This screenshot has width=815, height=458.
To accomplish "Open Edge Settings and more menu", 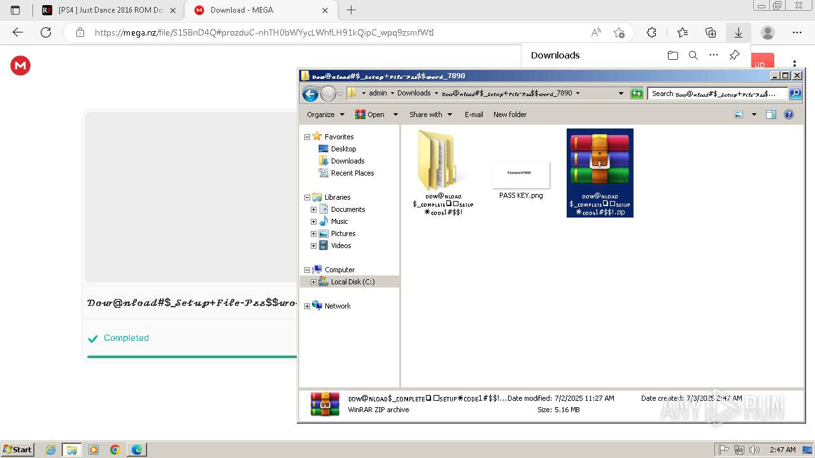I will 797,32.
